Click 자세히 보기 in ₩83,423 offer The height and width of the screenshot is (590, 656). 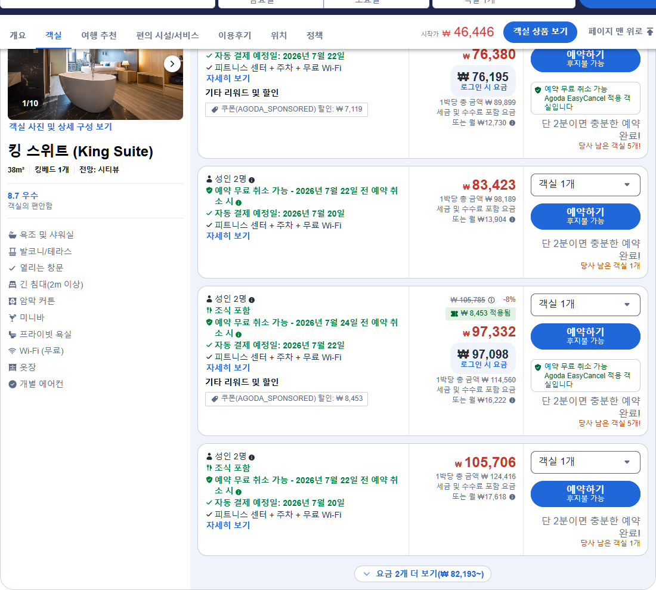(x=228, y=236)
